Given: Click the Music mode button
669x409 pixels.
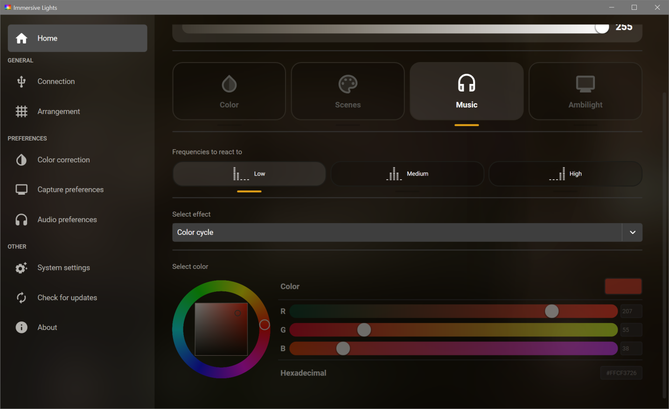Looking at the screenshot, I should coord(467,92).
